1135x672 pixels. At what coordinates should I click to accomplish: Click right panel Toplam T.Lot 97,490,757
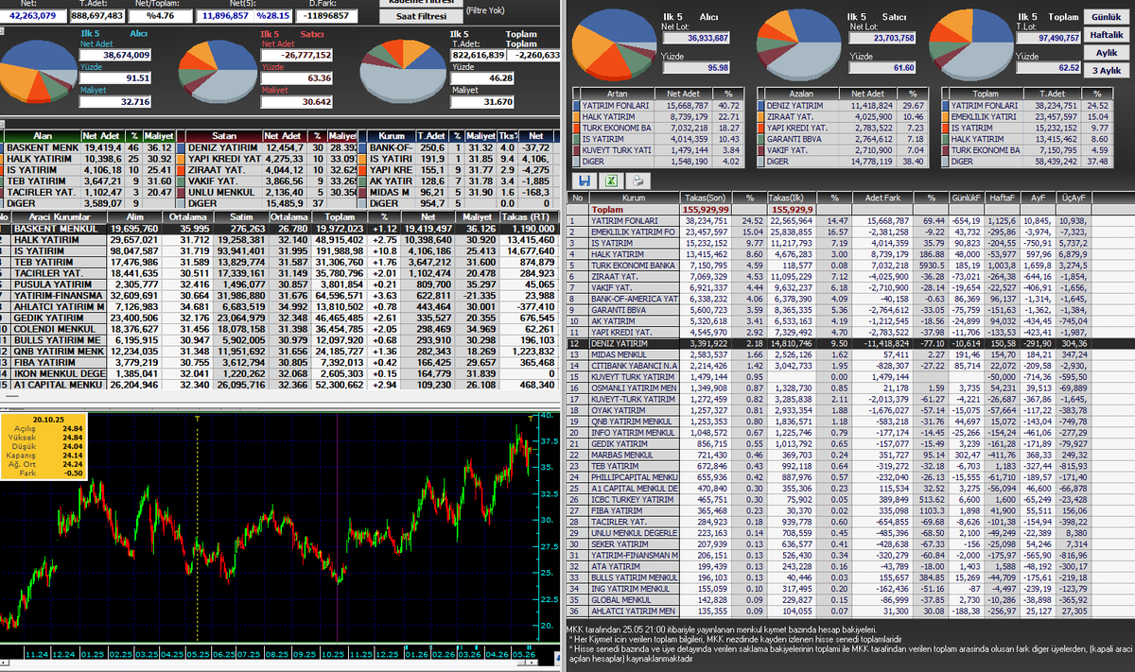[1046, 38]
